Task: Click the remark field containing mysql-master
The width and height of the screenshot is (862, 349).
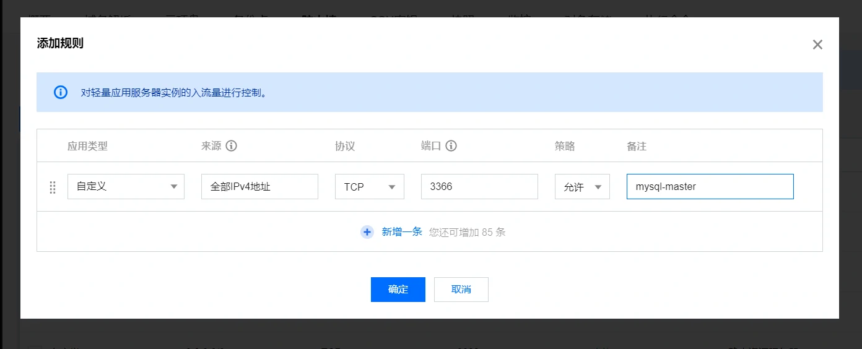Action: pyautogui.click(x=710, y=186)
